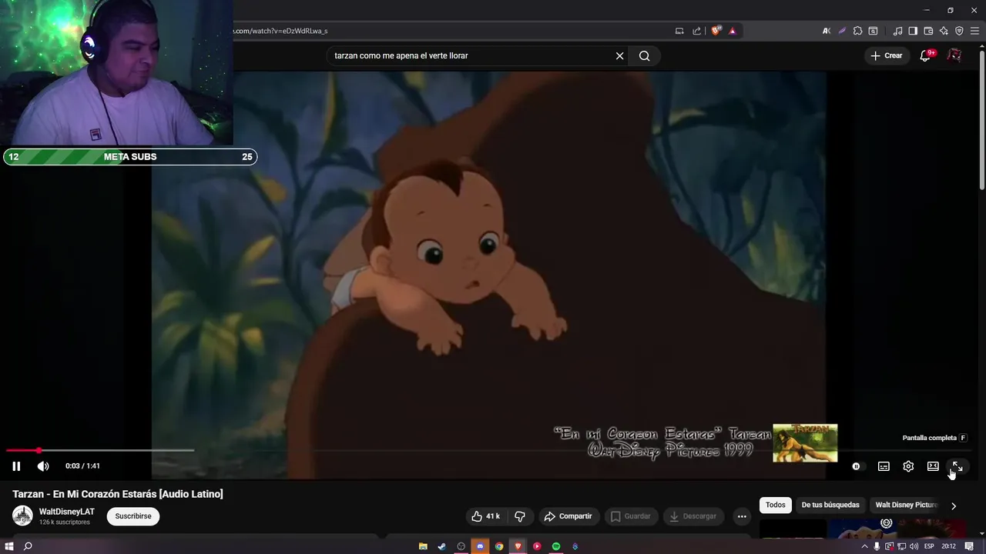
Task: Click the AK extension icon in toolbar
Action: [x=827, y=31]
